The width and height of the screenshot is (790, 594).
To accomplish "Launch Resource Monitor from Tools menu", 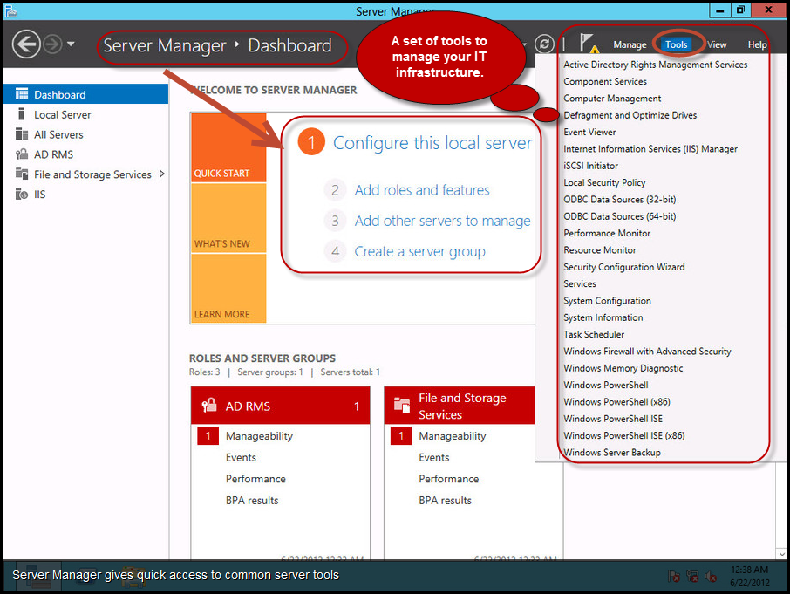I will point(600,249).
